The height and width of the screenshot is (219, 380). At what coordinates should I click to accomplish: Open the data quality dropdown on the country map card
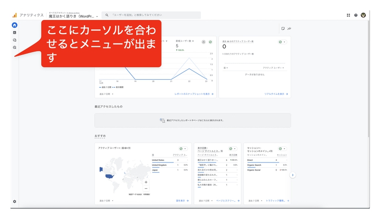point(183,149)
